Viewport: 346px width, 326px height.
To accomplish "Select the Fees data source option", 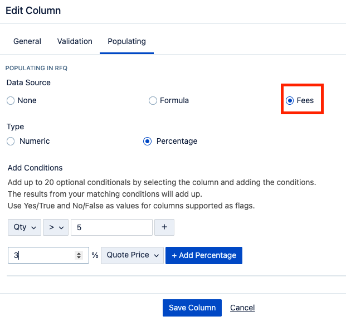I will coord(290,101).
